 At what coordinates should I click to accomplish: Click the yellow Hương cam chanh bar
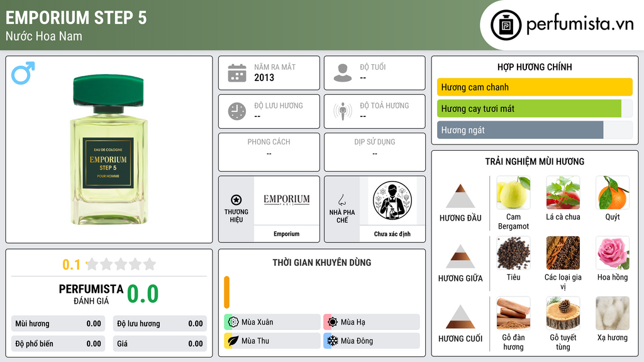tap(535, 87)
